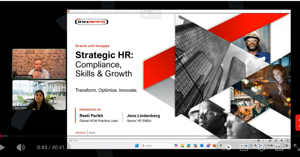
Task: Click the 0:43 / 40:41 time display
Action: [51, 147]
